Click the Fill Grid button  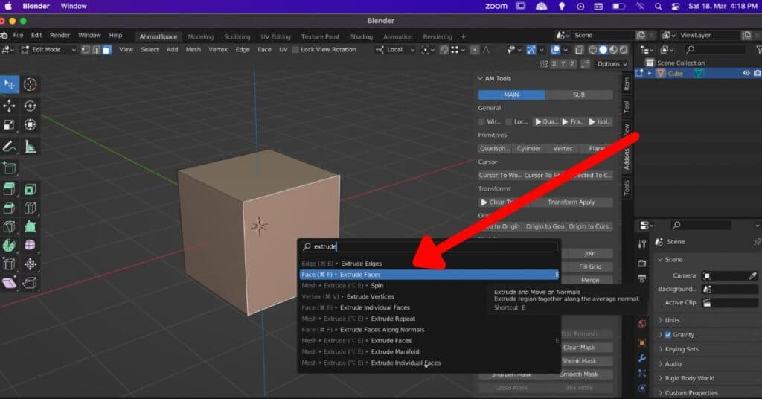[590, 266]
